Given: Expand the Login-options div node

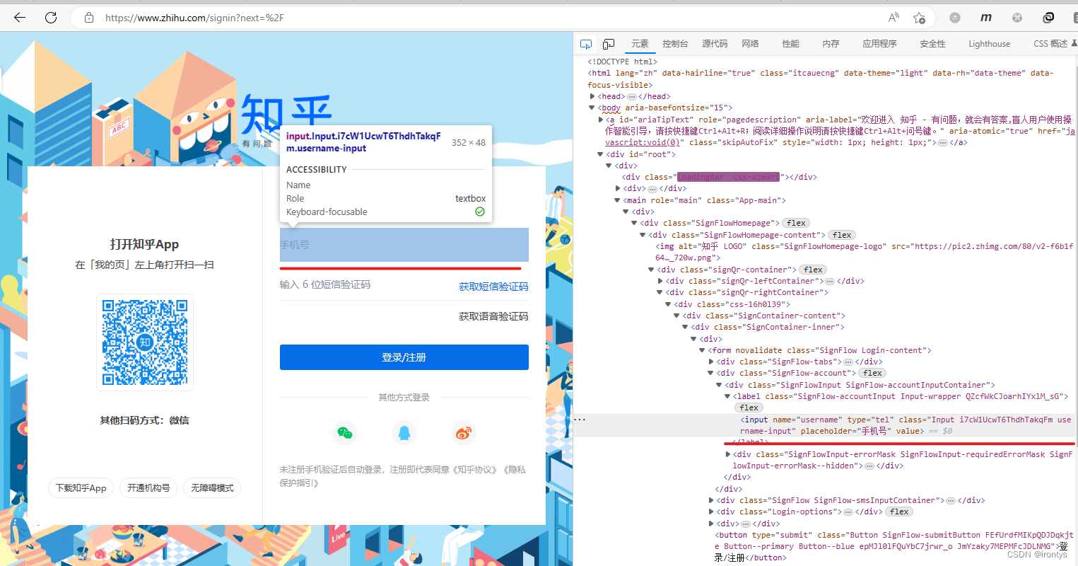Looking at the screenshot, I should coord(711,512).
